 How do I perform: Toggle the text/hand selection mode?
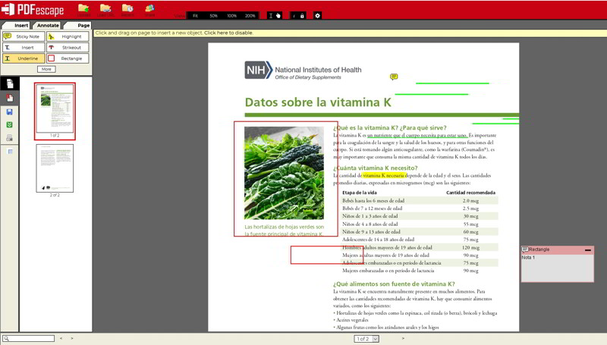pyautogui.click(x=275, y=15)
